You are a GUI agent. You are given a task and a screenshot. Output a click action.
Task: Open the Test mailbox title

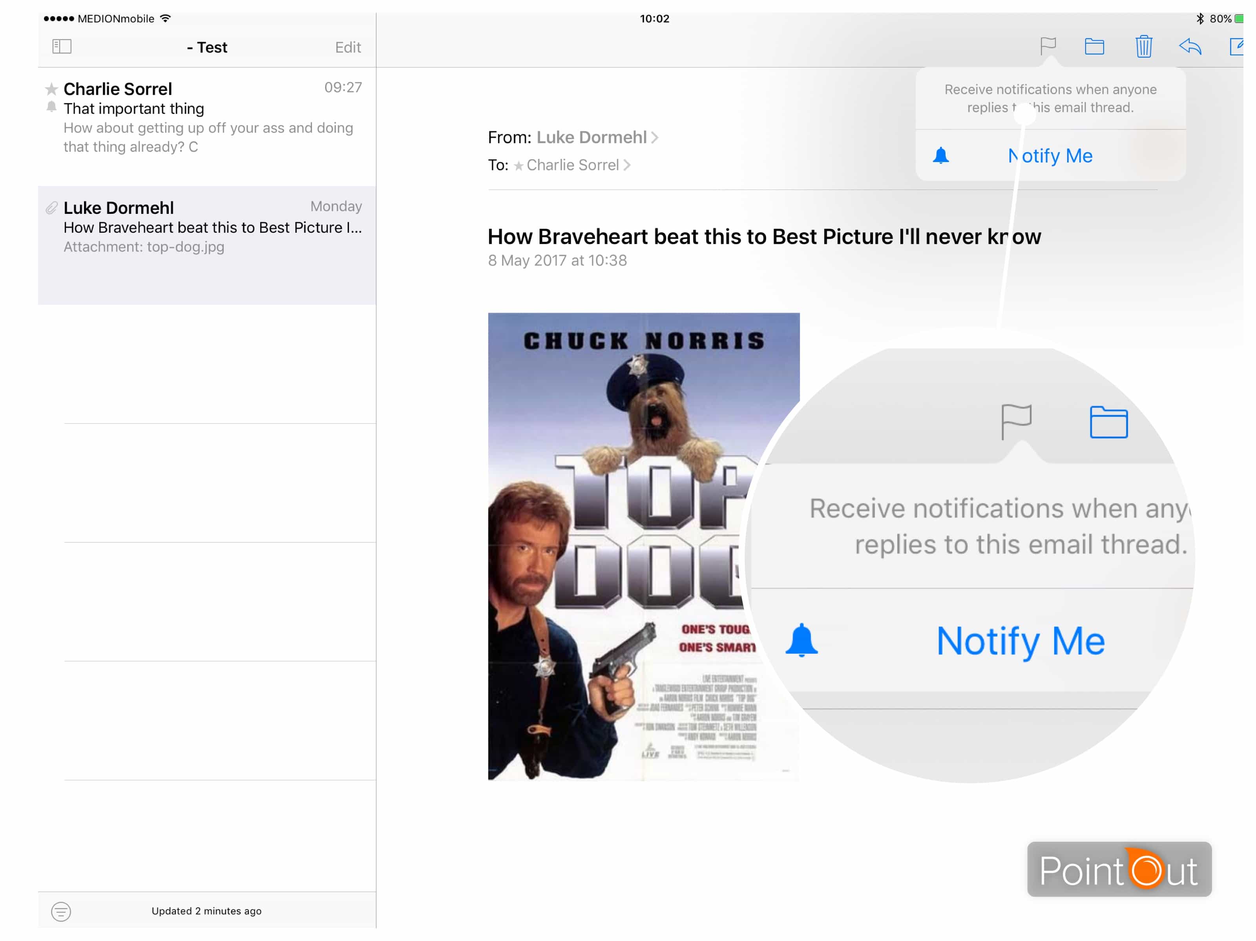207,47
